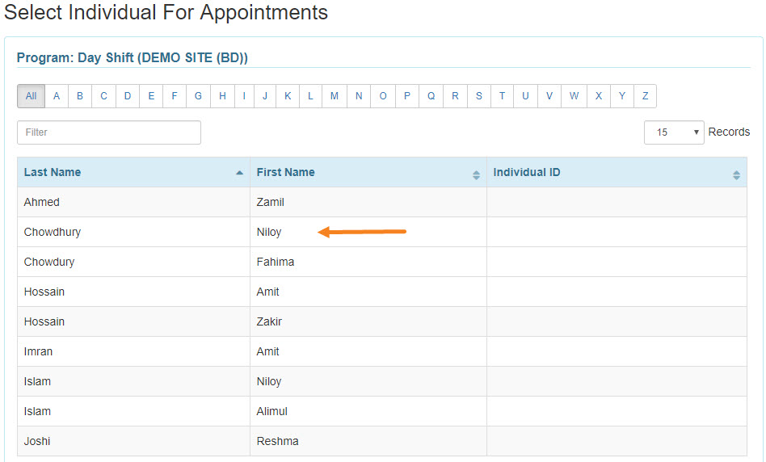Show individuals under letter J
This screenshot has width=766, height=462.
point(265,96)
